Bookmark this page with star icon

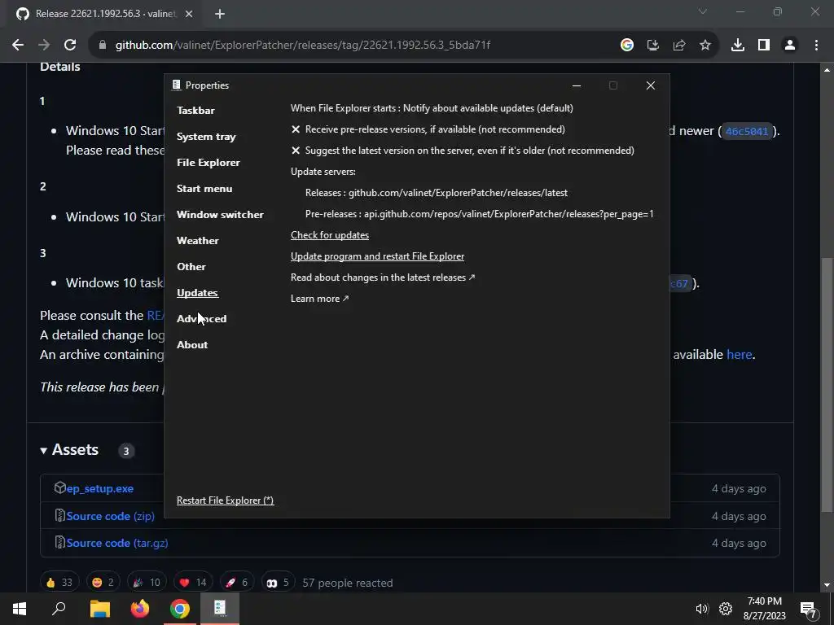click(x=705, y=46)
